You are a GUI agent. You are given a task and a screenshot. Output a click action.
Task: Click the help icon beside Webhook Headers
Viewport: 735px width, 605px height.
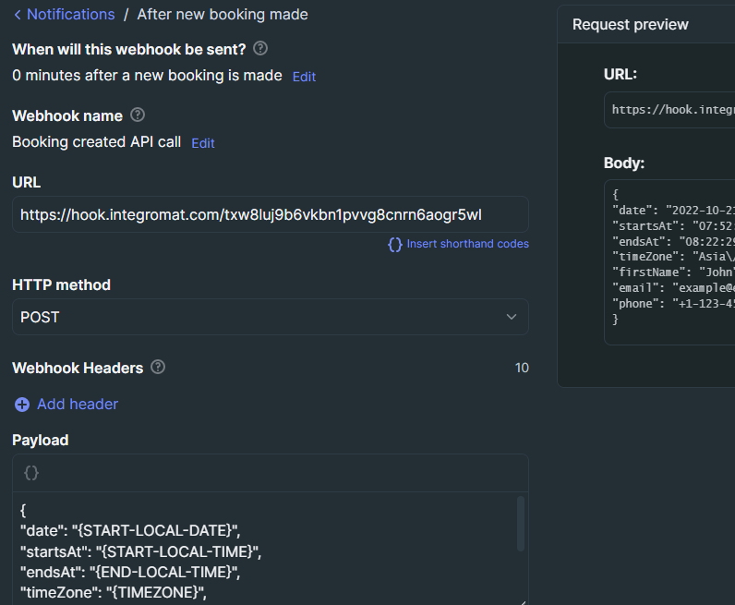(158, 367)
